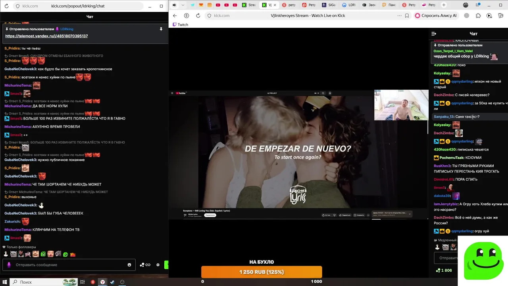Open Steam from the taskbar
This screenshot has height=286, width=508.
click(112, 282)
